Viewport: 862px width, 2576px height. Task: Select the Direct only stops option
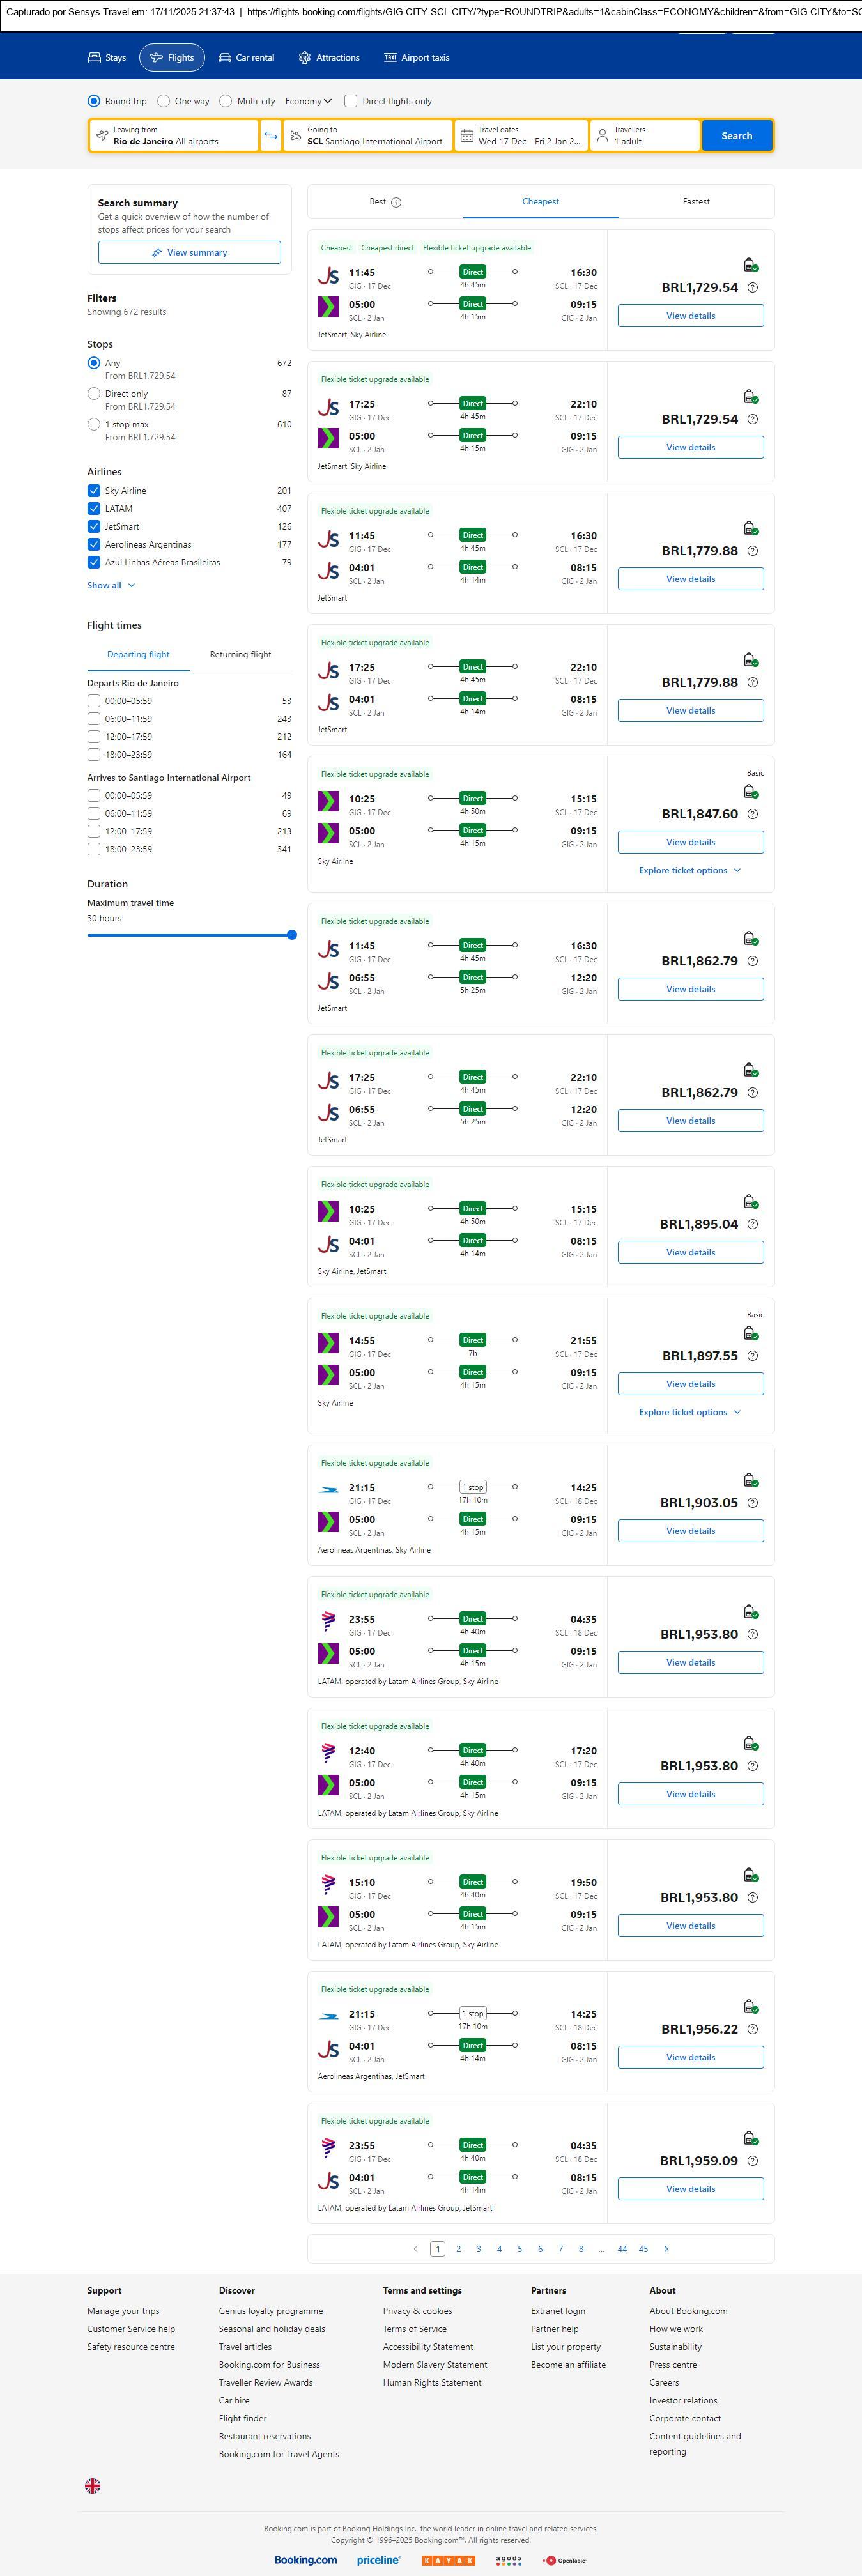pyautogui.click(x=94, y=394)
